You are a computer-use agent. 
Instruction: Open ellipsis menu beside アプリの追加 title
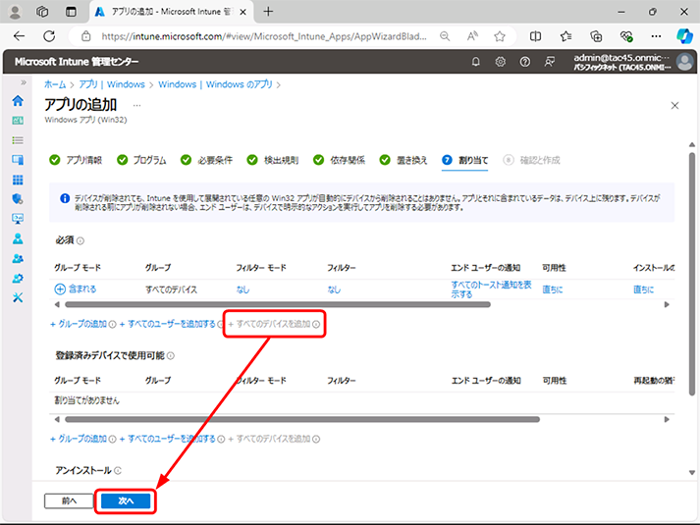[137, 106]
